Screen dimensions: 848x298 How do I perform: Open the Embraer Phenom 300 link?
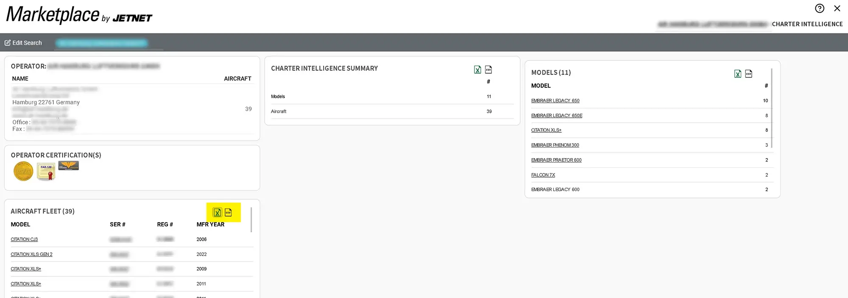point(555,145)
